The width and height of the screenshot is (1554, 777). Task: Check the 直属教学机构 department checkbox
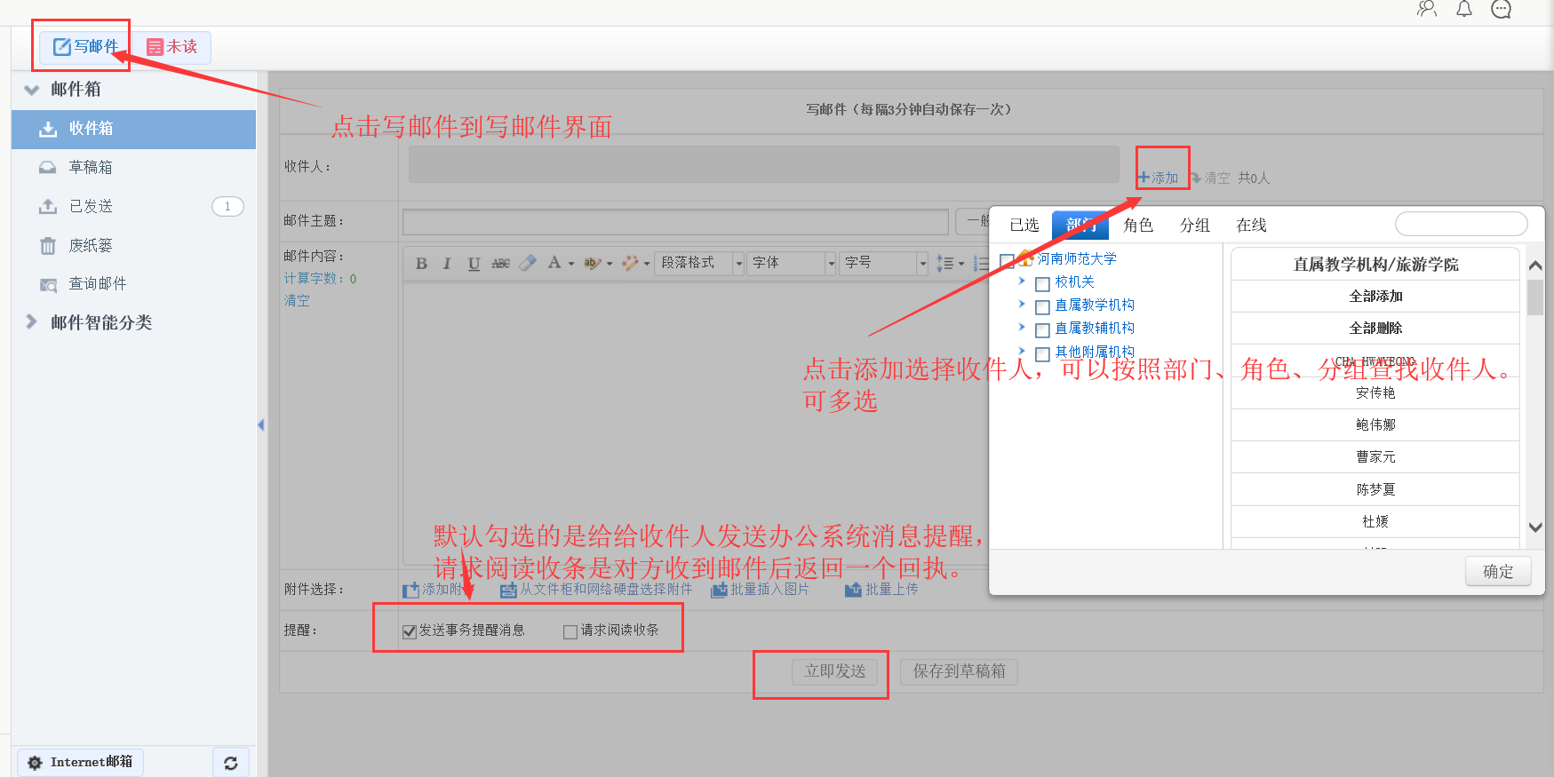pyautogui.click(x=1043, y=307)
